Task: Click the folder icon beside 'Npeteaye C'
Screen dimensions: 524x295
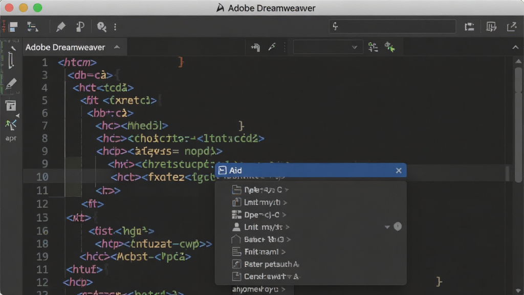Action: (236, 190)
